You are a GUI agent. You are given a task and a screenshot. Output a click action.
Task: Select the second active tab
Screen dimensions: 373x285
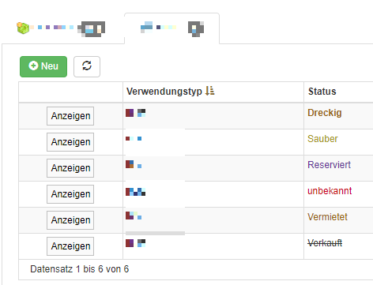click(171, 28)
